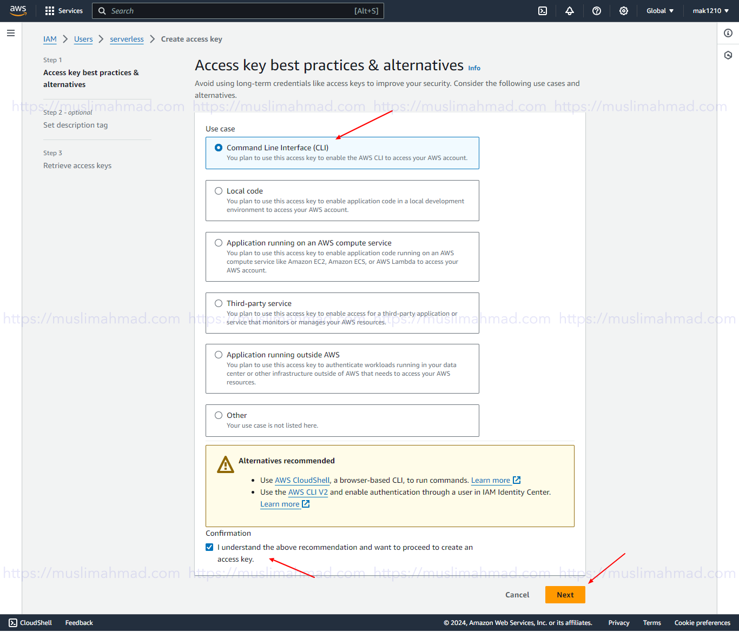Viewport: 739px width, 632px height.
Task: Open the AWS CloudShell link
Action: pyautogui.click(x=302, y=480)
